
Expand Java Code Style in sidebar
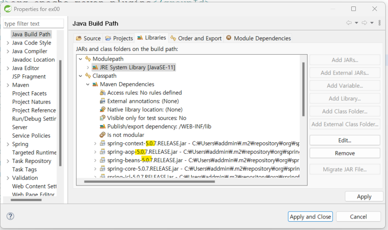[8, 43]
